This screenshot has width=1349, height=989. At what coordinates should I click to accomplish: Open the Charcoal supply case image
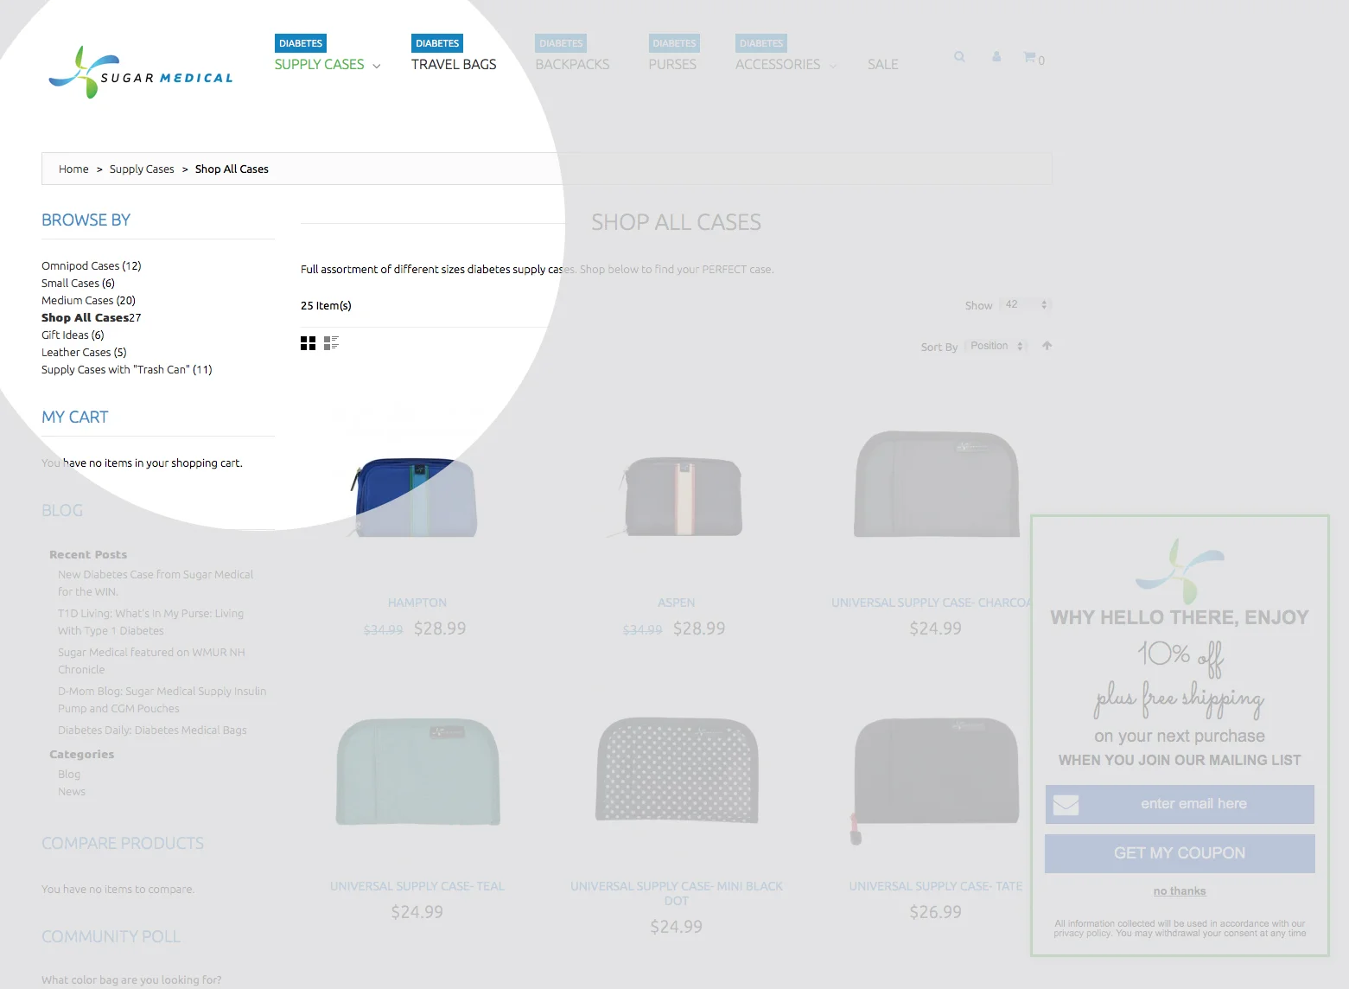click(936, 484)
